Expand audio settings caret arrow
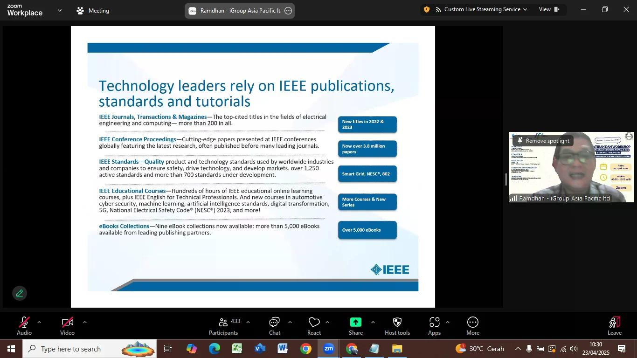Viewport: 637px width, 358px height. pyautogui.click(x=39, y=322)
